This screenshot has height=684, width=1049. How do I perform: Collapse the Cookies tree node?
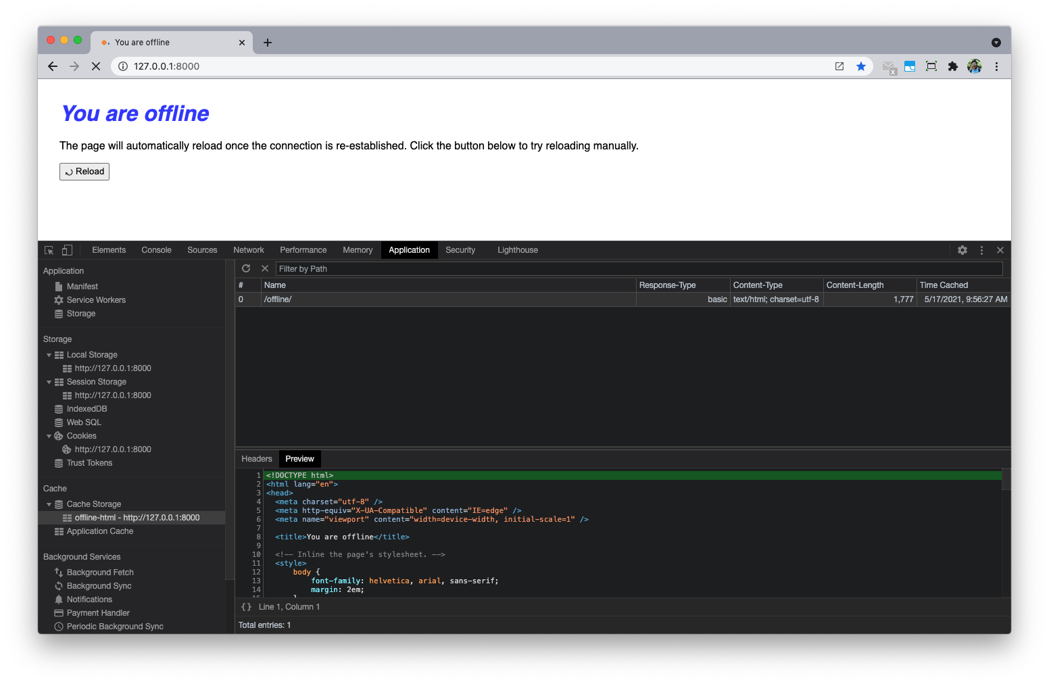point(49,436)
